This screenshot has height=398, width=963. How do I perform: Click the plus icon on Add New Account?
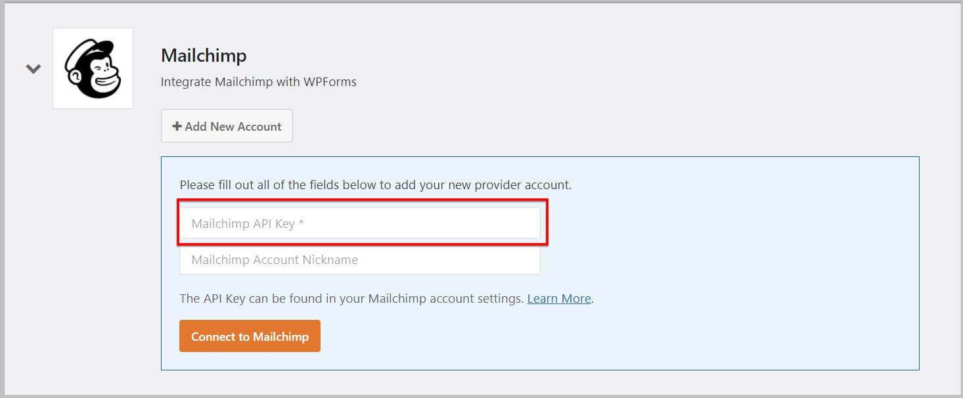click(x=176, y=125)
